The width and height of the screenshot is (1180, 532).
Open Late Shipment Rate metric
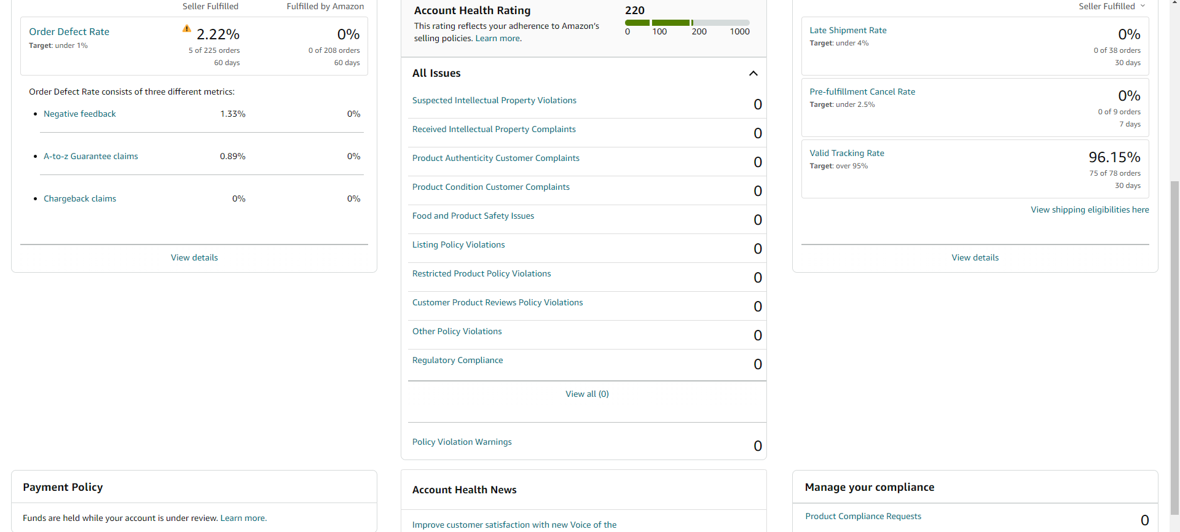click(848, 30)
